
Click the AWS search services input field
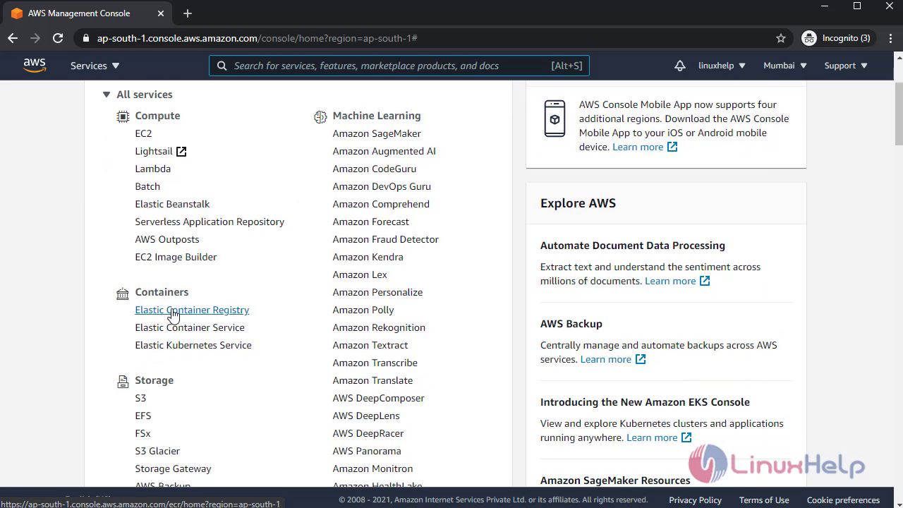pyautogui.click(x=399, y=66)
